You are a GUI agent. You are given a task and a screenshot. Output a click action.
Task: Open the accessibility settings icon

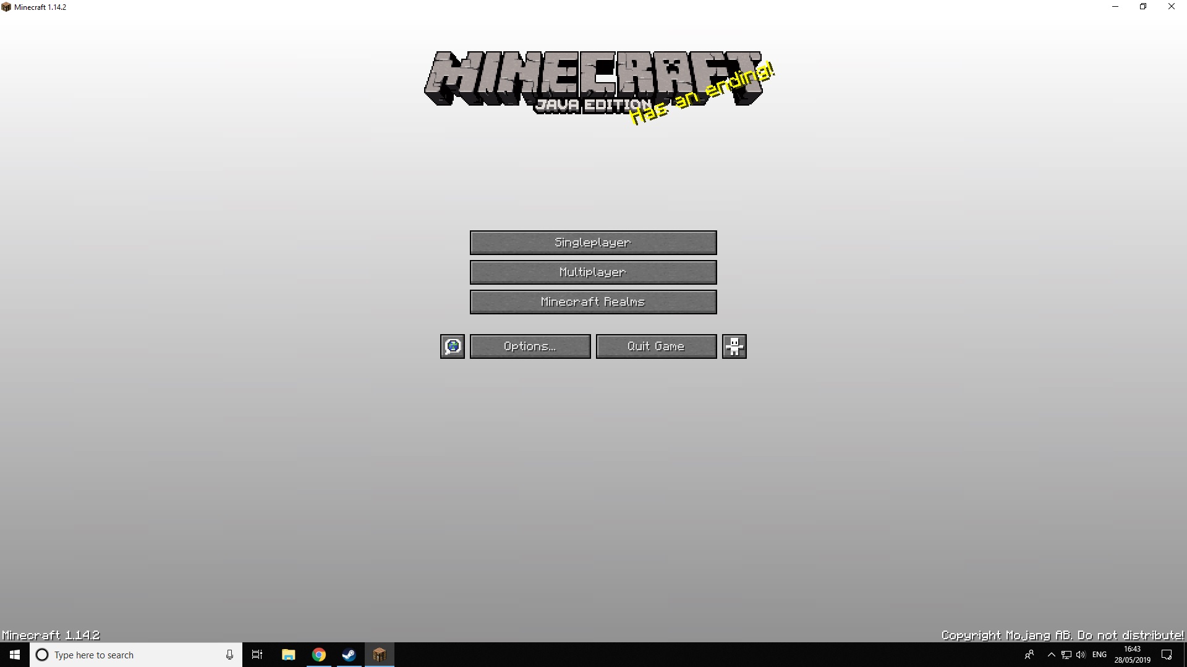pyautogui.click(x=734, y=346)
